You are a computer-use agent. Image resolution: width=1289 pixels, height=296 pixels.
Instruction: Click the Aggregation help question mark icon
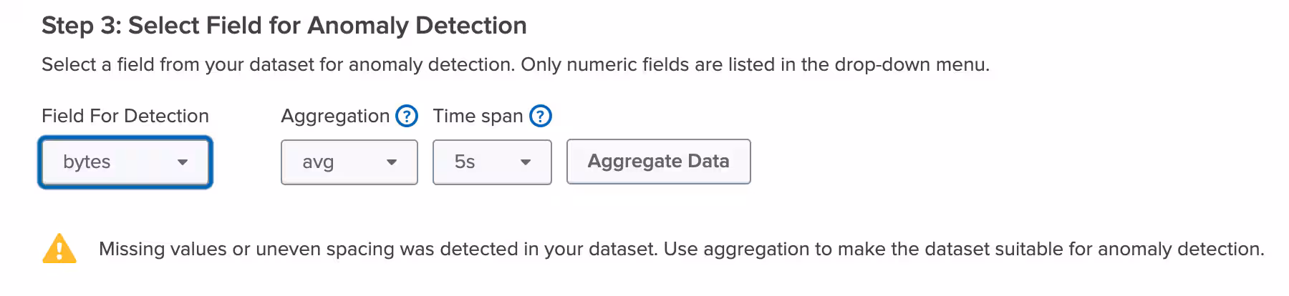[x=407, y=116]
